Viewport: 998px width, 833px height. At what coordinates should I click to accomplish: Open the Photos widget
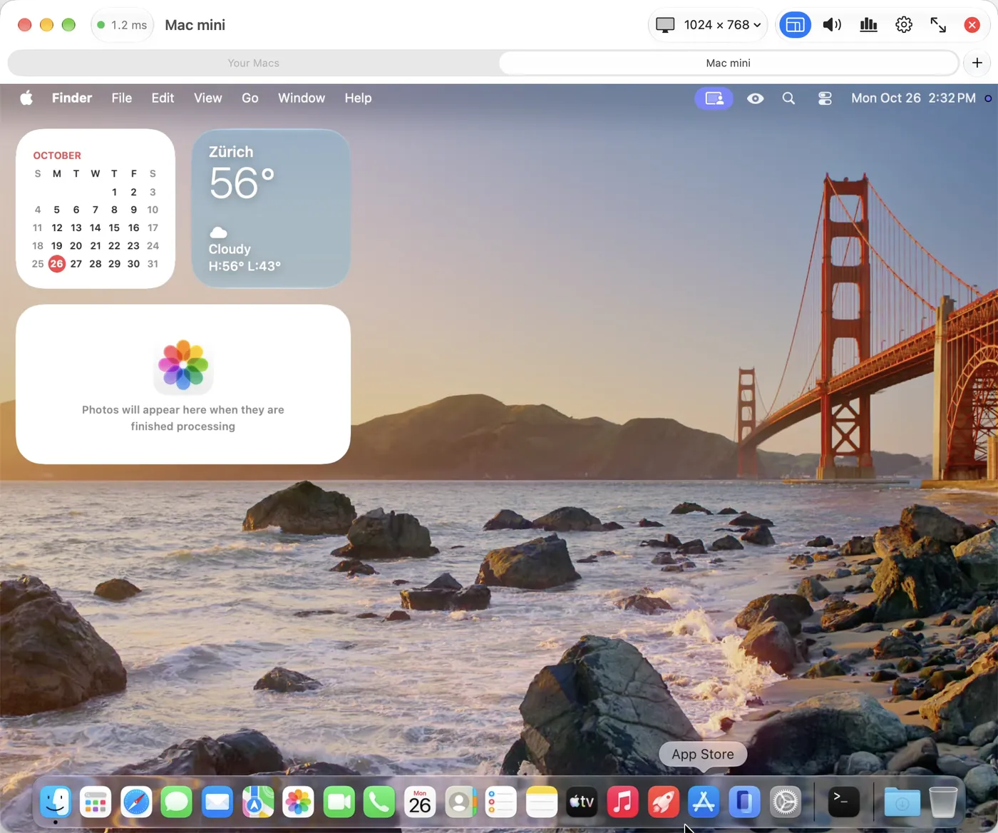(183, 384)
